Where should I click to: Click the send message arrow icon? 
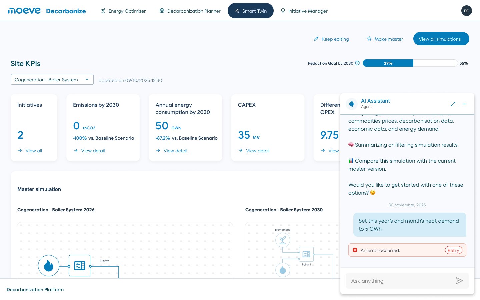coord(459,281)
